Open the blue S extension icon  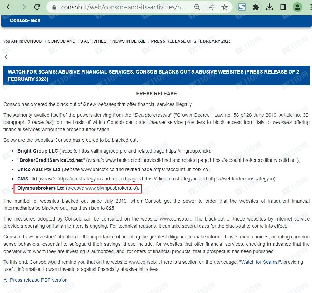(x=242, y=7)
